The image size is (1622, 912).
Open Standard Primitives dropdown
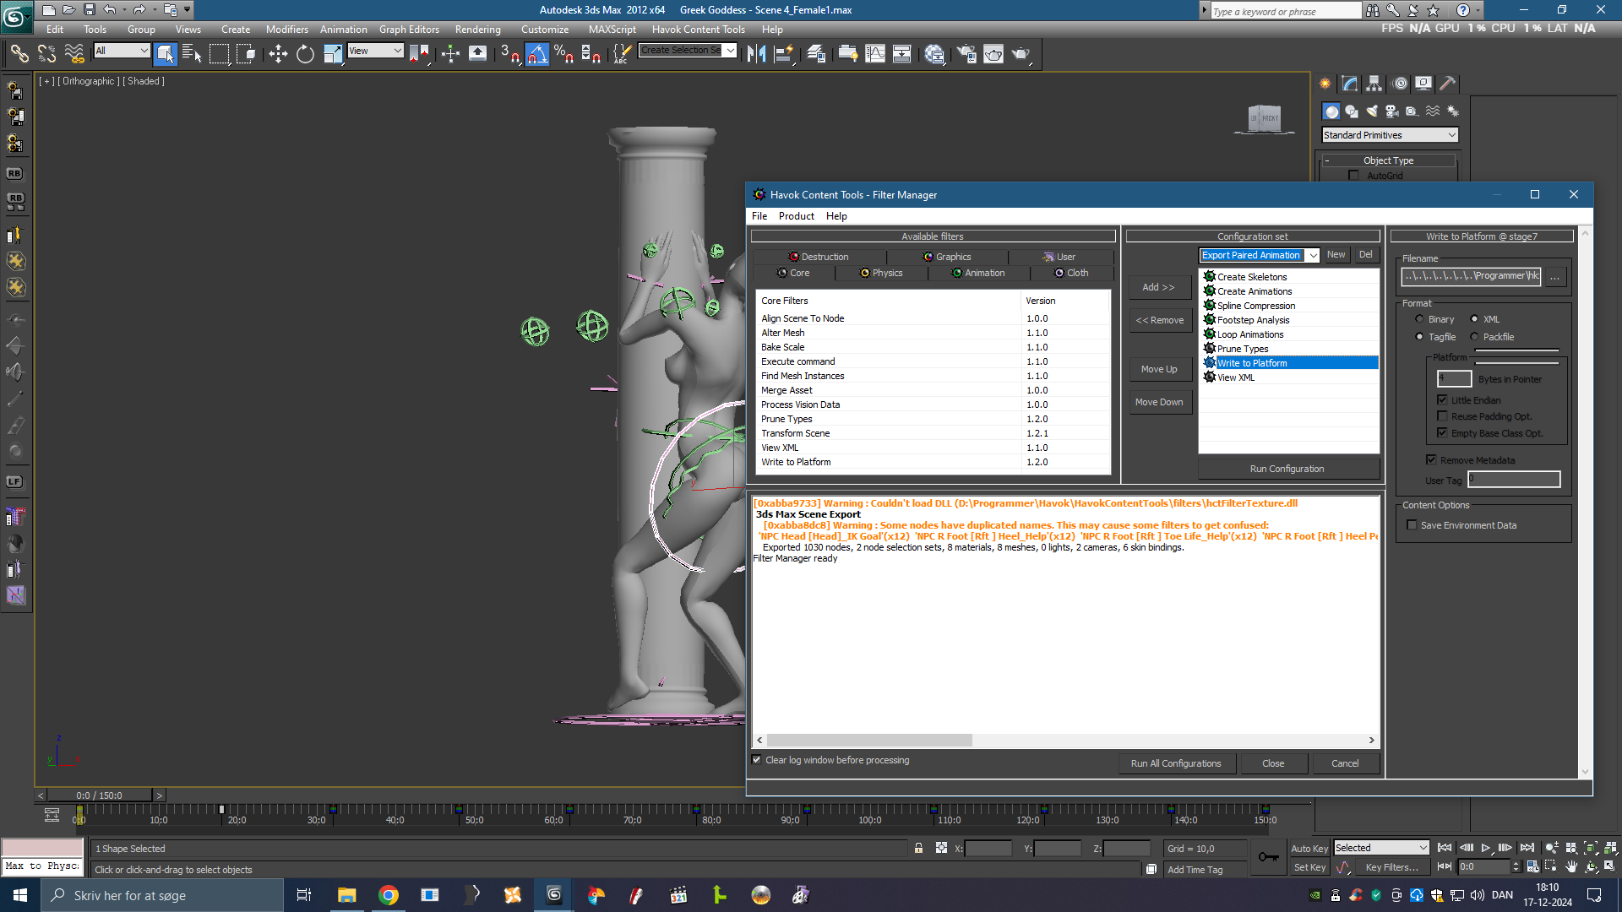(x=1390, y=135)
